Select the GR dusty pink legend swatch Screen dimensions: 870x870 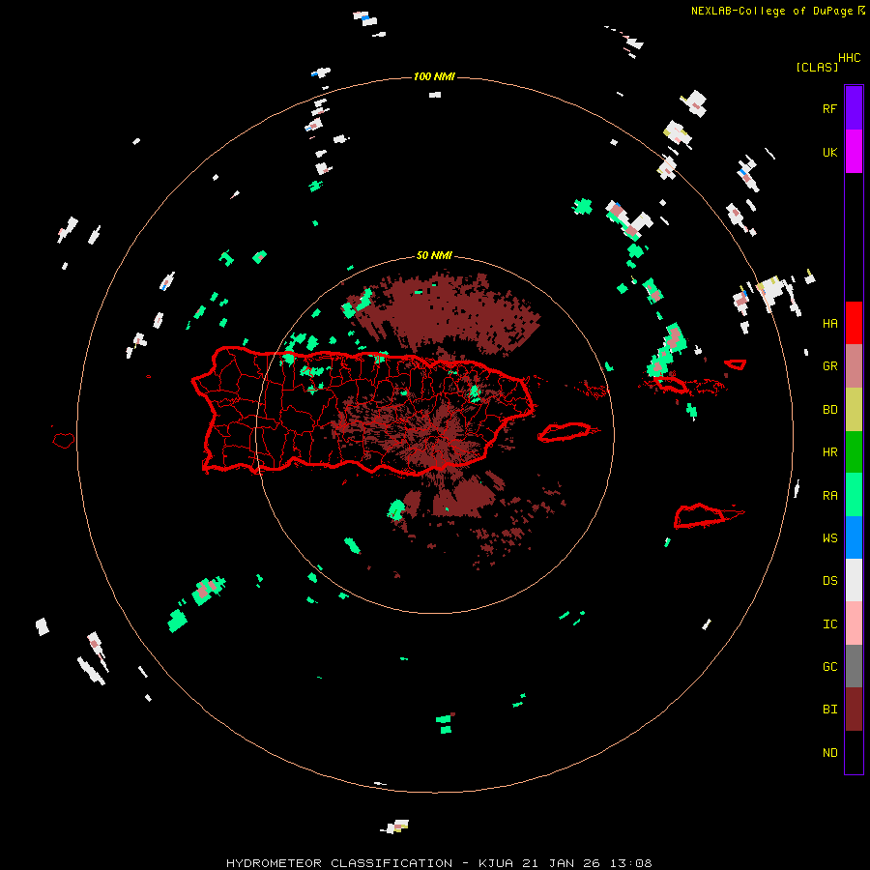tap(854, 366)
